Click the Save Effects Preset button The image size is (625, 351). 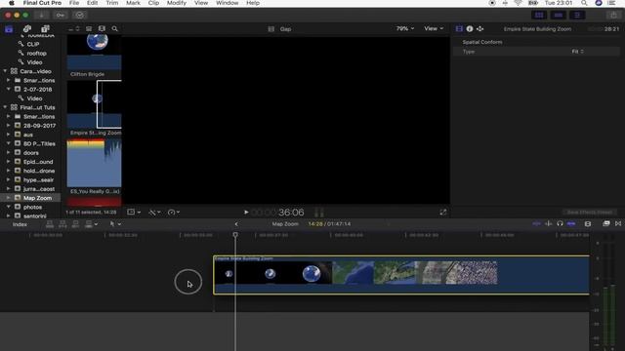[589, 213]
